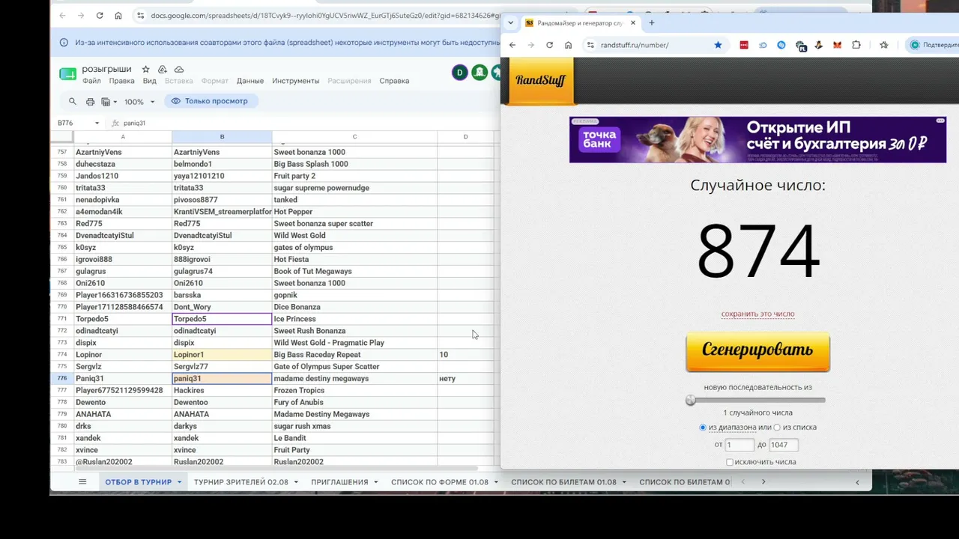The height and width of the screenshot is (539, 959).
Task: Bookmark randstuff.ru with the blue star
Action: [718, 45]
